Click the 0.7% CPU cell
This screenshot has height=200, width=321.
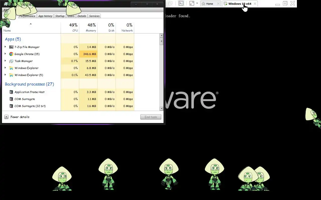click(70, 61)
